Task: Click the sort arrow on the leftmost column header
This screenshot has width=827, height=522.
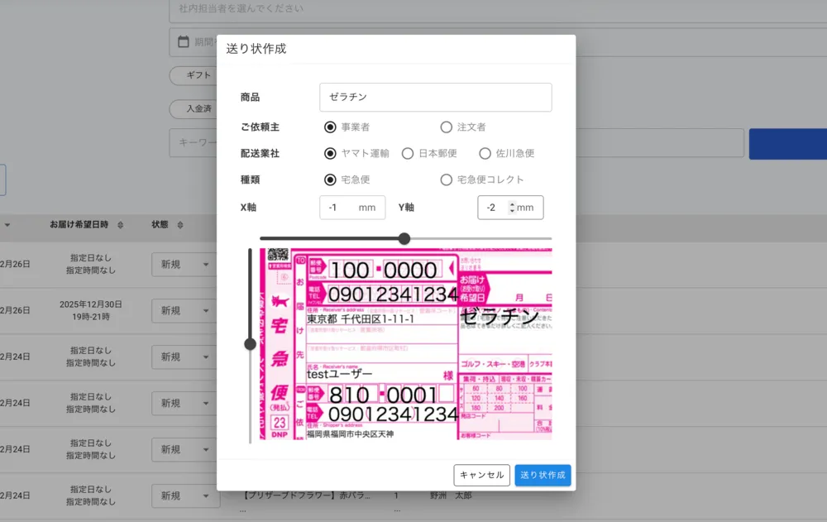Action: [x=8, y=225]
